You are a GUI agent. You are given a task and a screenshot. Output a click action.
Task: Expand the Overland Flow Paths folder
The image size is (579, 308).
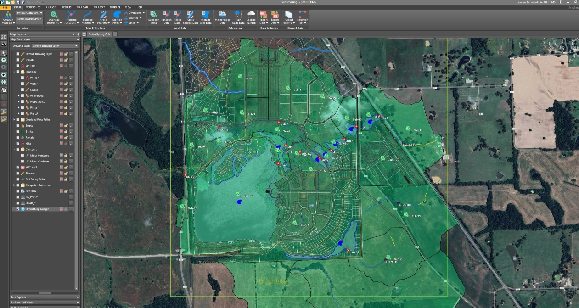click(14, 120)
